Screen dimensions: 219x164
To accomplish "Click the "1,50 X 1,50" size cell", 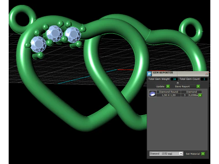I will click(168, 95).
